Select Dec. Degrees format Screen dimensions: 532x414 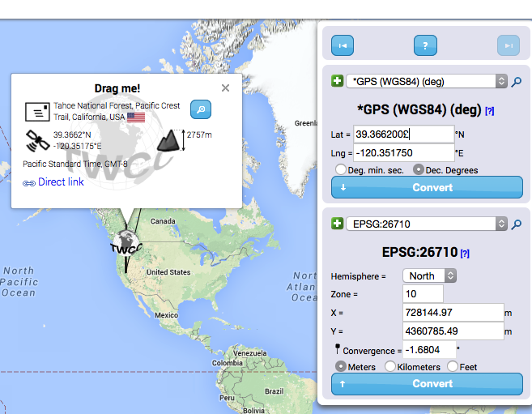418,170
